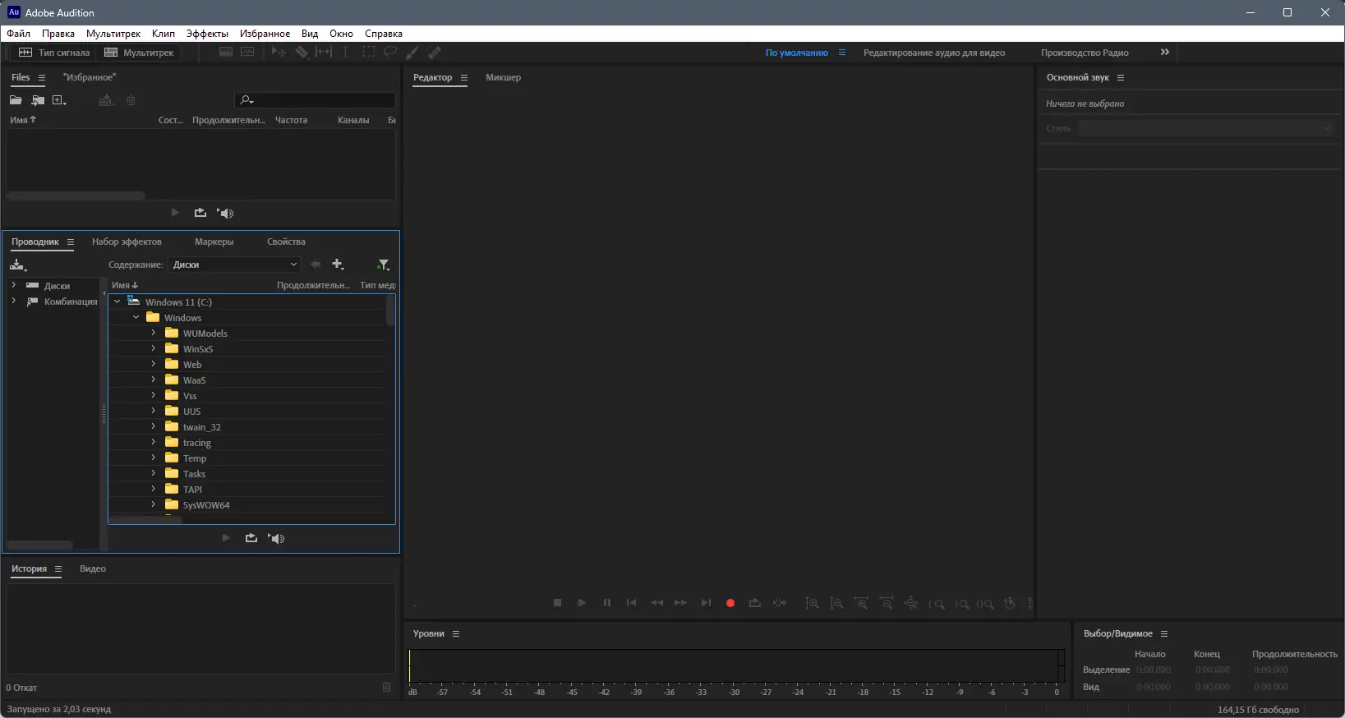This screenshot has height=718, width=1345.
Task: Show more workspaces with double chevron
Action: (1164, 52)
